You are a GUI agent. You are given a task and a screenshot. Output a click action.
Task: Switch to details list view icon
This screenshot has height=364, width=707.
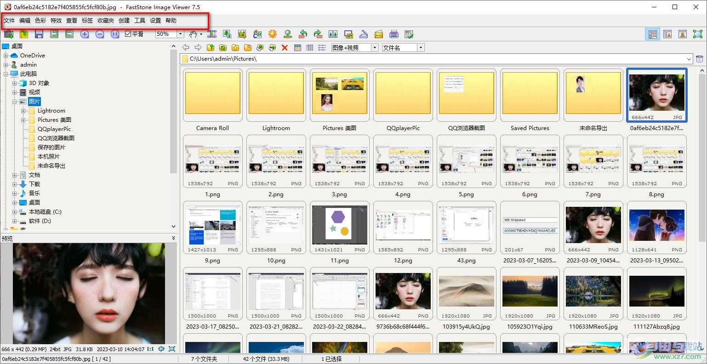coord(310,47)
